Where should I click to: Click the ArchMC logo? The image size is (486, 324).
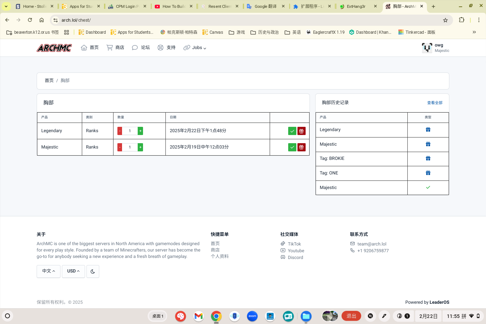(x=54, y=48)
